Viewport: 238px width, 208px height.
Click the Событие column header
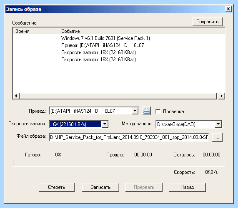142,31
